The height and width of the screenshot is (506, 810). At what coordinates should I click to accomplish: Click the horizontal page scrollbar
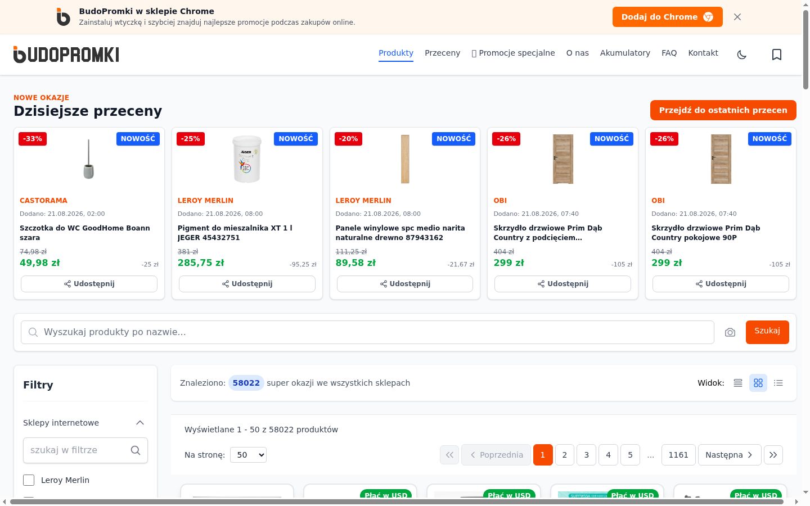(397, 502)
